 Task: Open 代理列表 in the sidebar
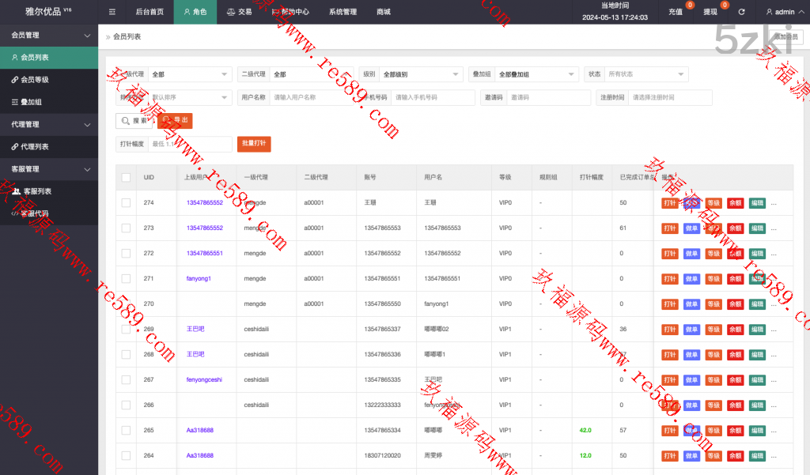pyautogui.click(x=34, y=147)
